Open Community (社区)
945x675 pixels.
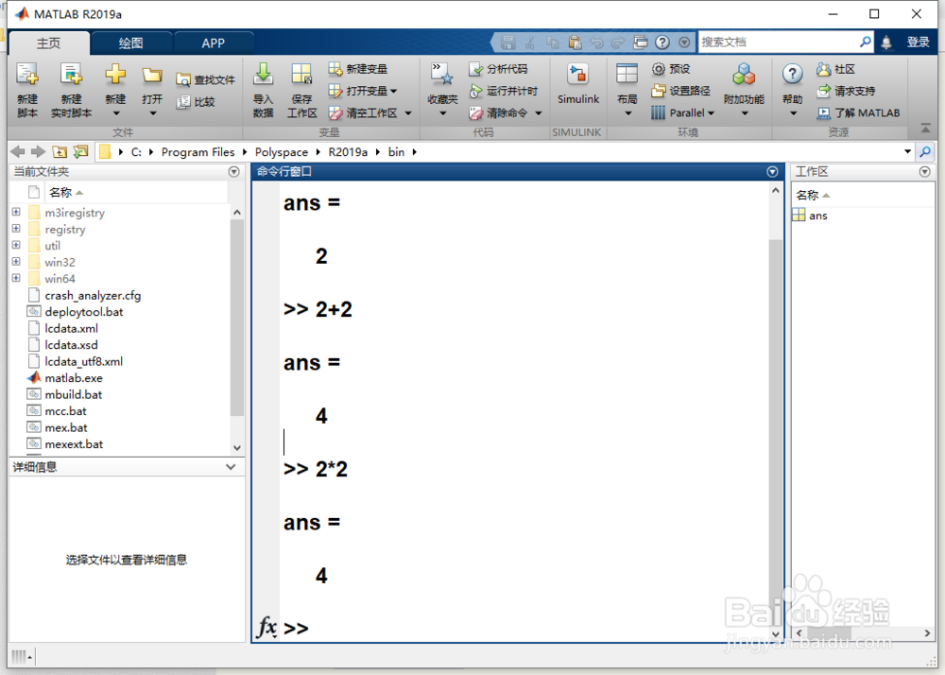click(836, 69)
